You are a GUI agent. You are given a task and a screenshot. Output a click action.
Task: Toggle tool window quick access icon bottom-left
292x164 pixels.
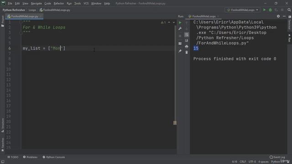point(3,162)
